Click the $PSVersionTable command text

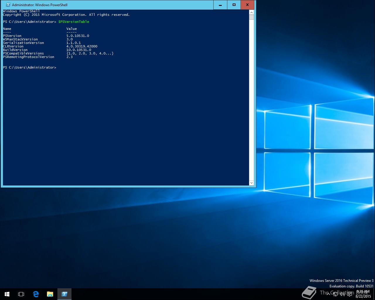[x=74, y=22]
